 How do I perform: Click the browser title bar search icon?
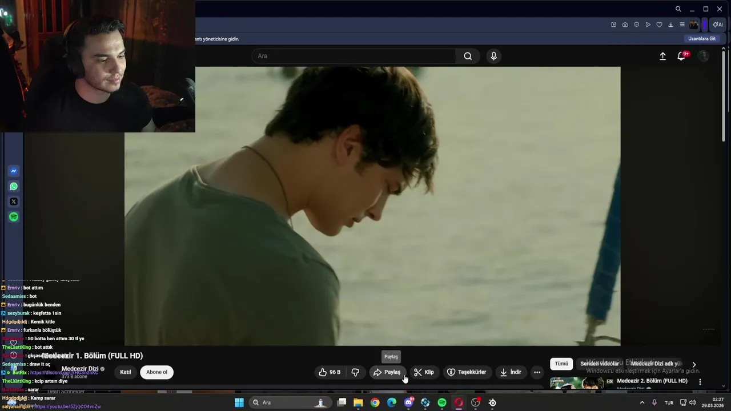click(x=678, y=9)
